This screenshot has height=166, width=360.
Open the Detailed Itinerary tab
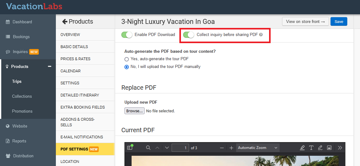point(80,95)
